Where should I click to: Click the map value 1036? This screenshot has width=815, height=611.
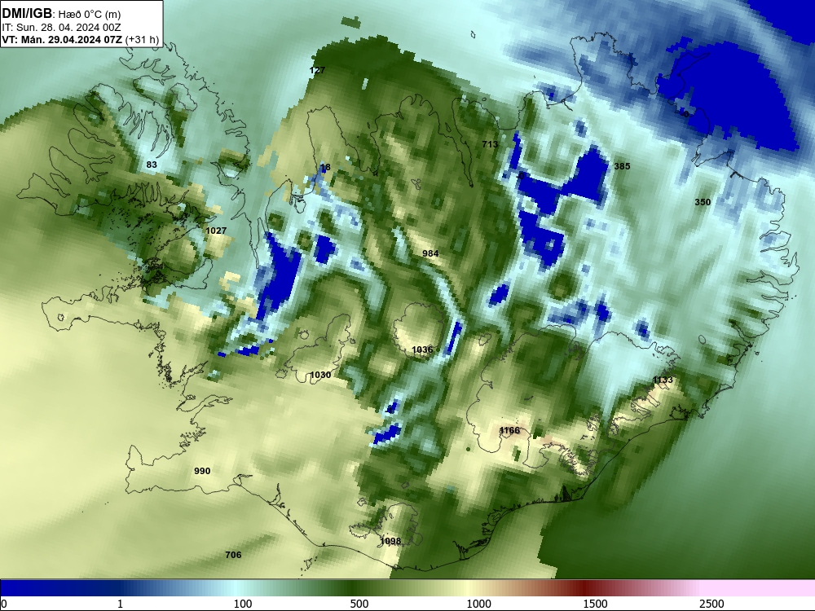click(x=422, y=349)
